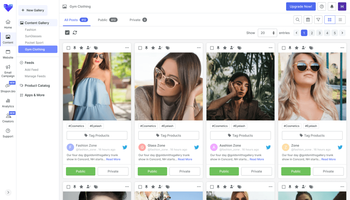Open the search icon in the gallery toolbar

pos(297,20)
